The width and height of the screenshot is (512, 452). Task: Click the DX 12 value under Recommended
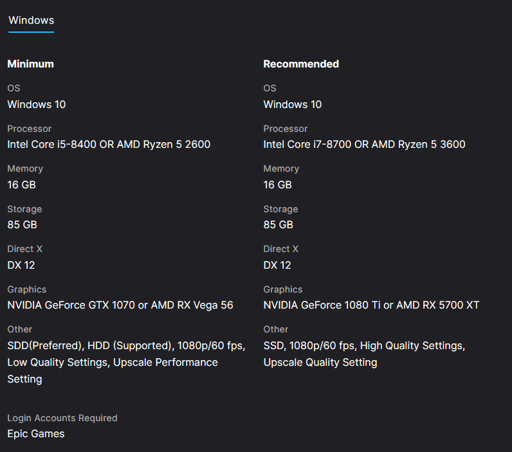tap(277, 266)
